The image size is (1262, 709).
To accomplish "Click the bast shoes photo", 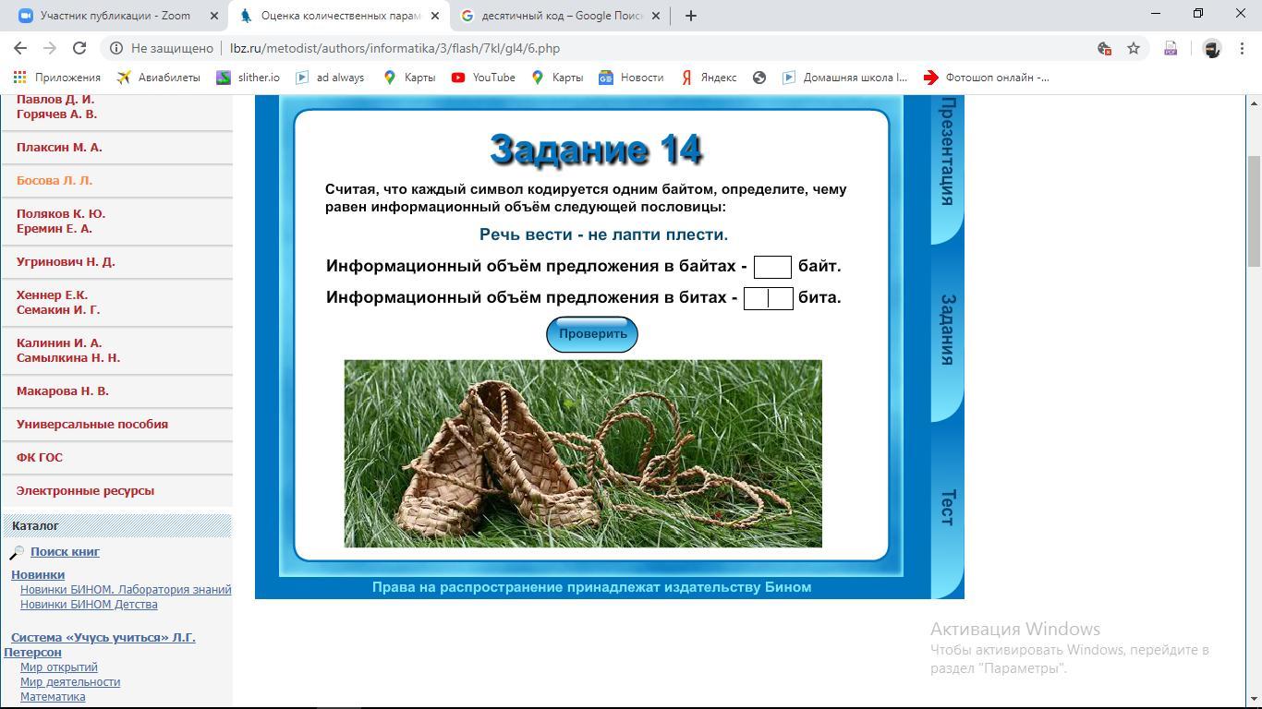I will 583,453.
